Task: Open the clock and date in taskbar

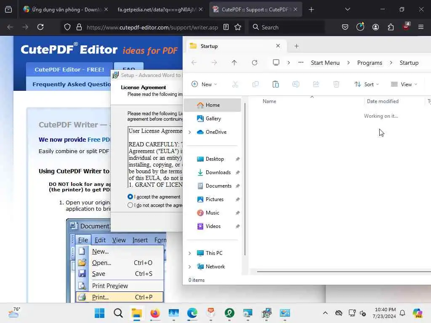Action: click(384, 313)
